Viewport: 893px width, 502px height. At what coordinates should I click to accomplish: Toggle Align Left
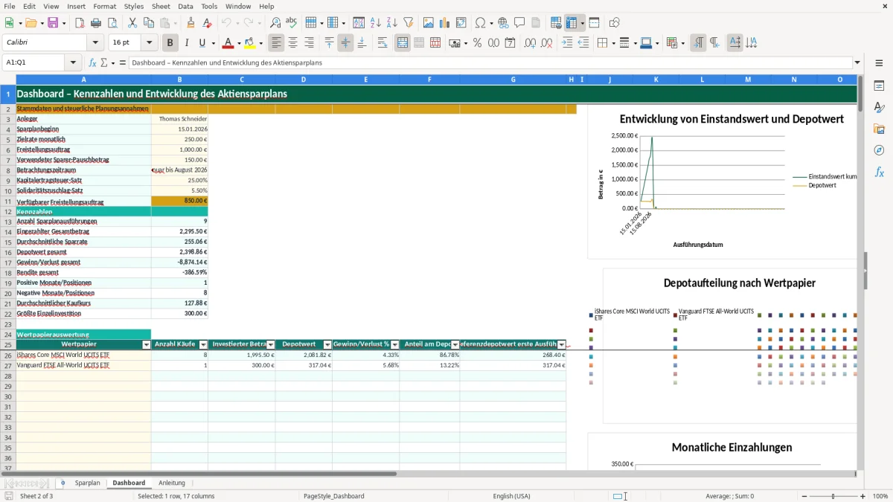pos(276,43)
